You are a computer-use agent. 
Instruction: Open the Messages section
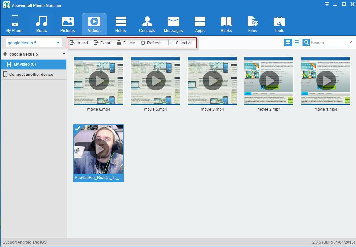tap(174, 24)
